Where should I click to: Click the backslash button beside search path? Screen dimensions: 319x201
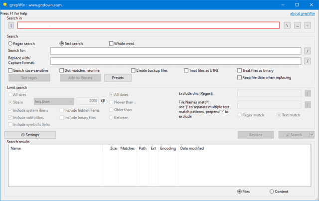coord(287,25)
